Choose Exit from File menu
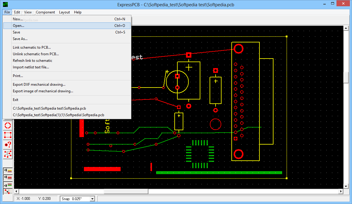 point(67,99)
